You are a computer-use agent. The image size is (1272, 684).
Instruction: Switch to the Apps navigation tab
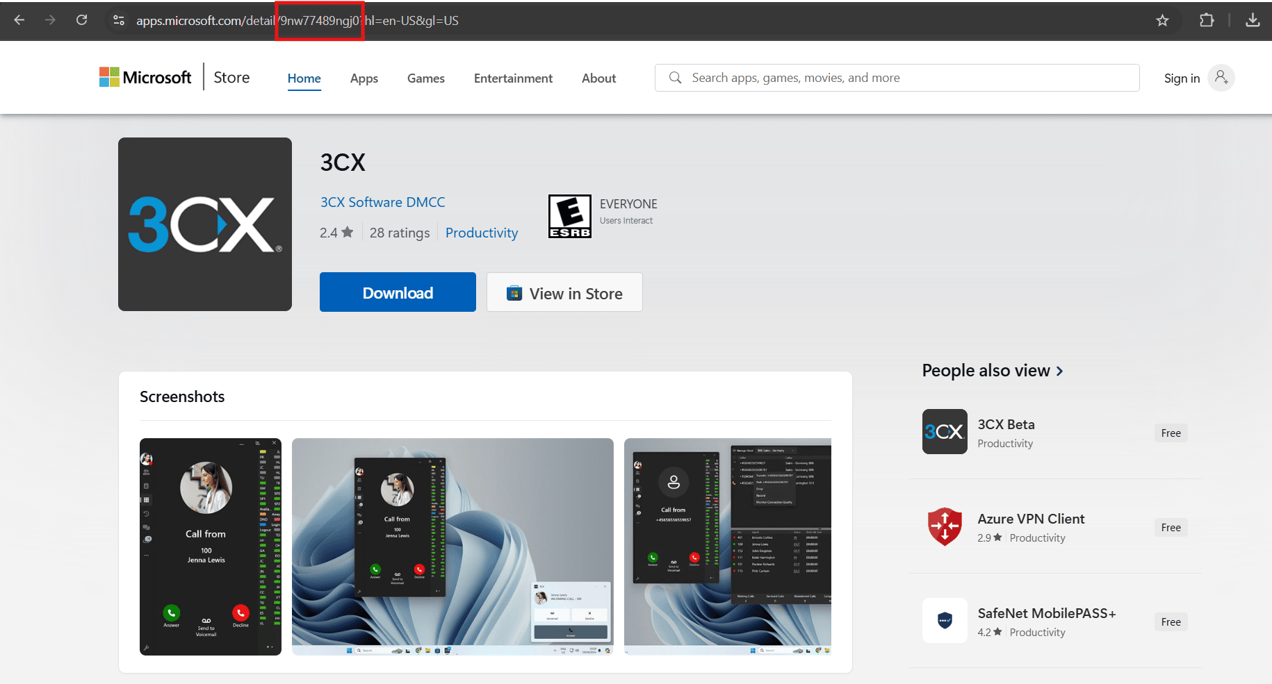click(x=364, y=78)
